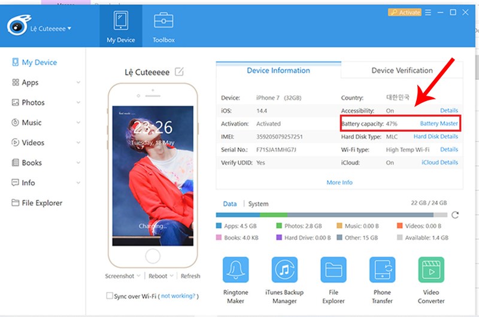This screenshot has height=317, width=479.
Task: Switch to the Data storage tab
Action: pos(230,204)
